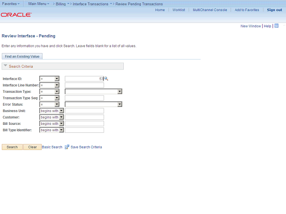Viewport: 286px width, 214px height.
Task: Open the Interface Transactions breadcrumb menu
Action: point(93,4)
